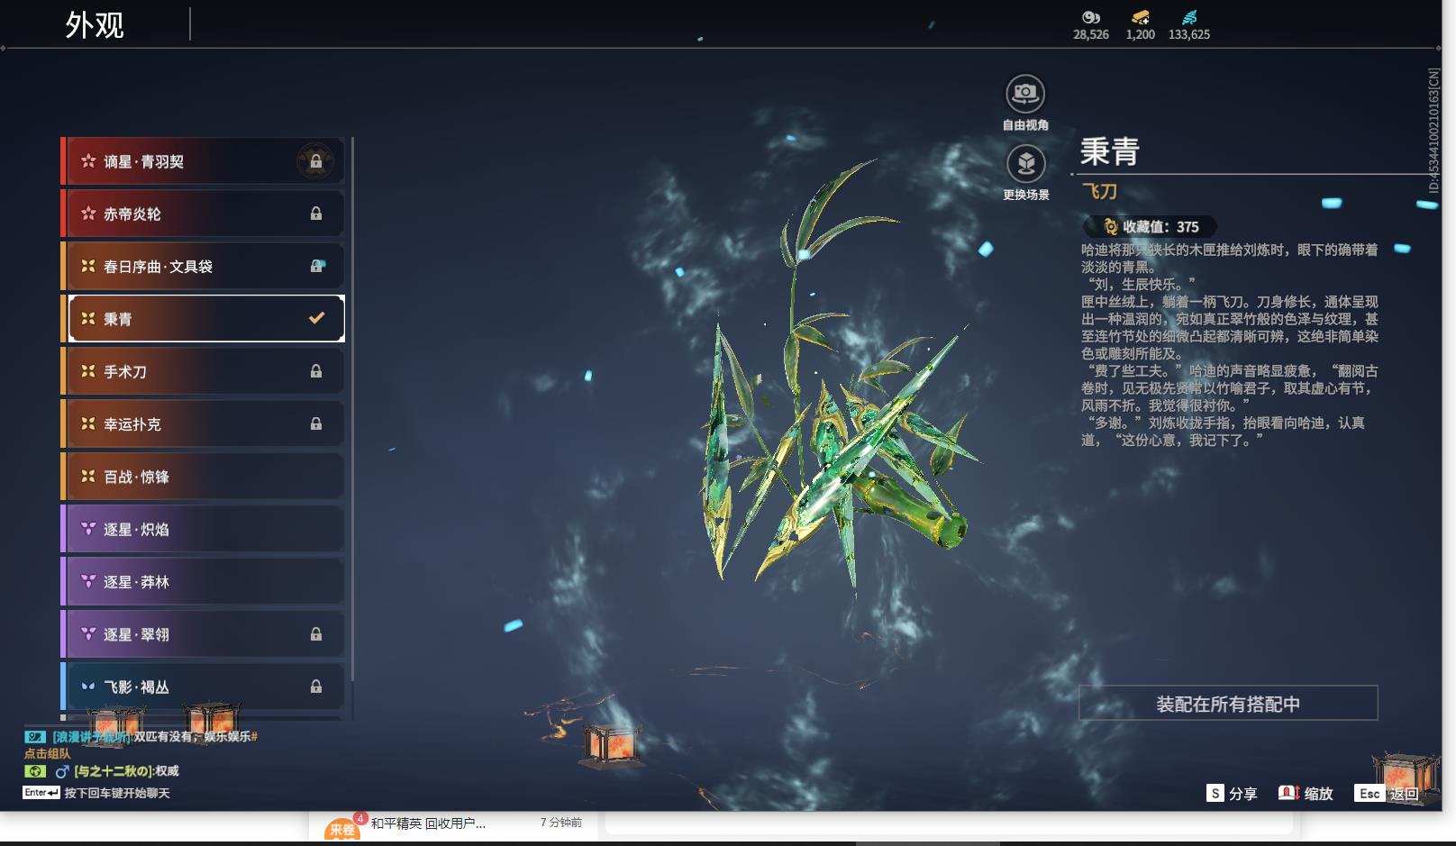Select the 秉青 skin entry

coord(203,318)
